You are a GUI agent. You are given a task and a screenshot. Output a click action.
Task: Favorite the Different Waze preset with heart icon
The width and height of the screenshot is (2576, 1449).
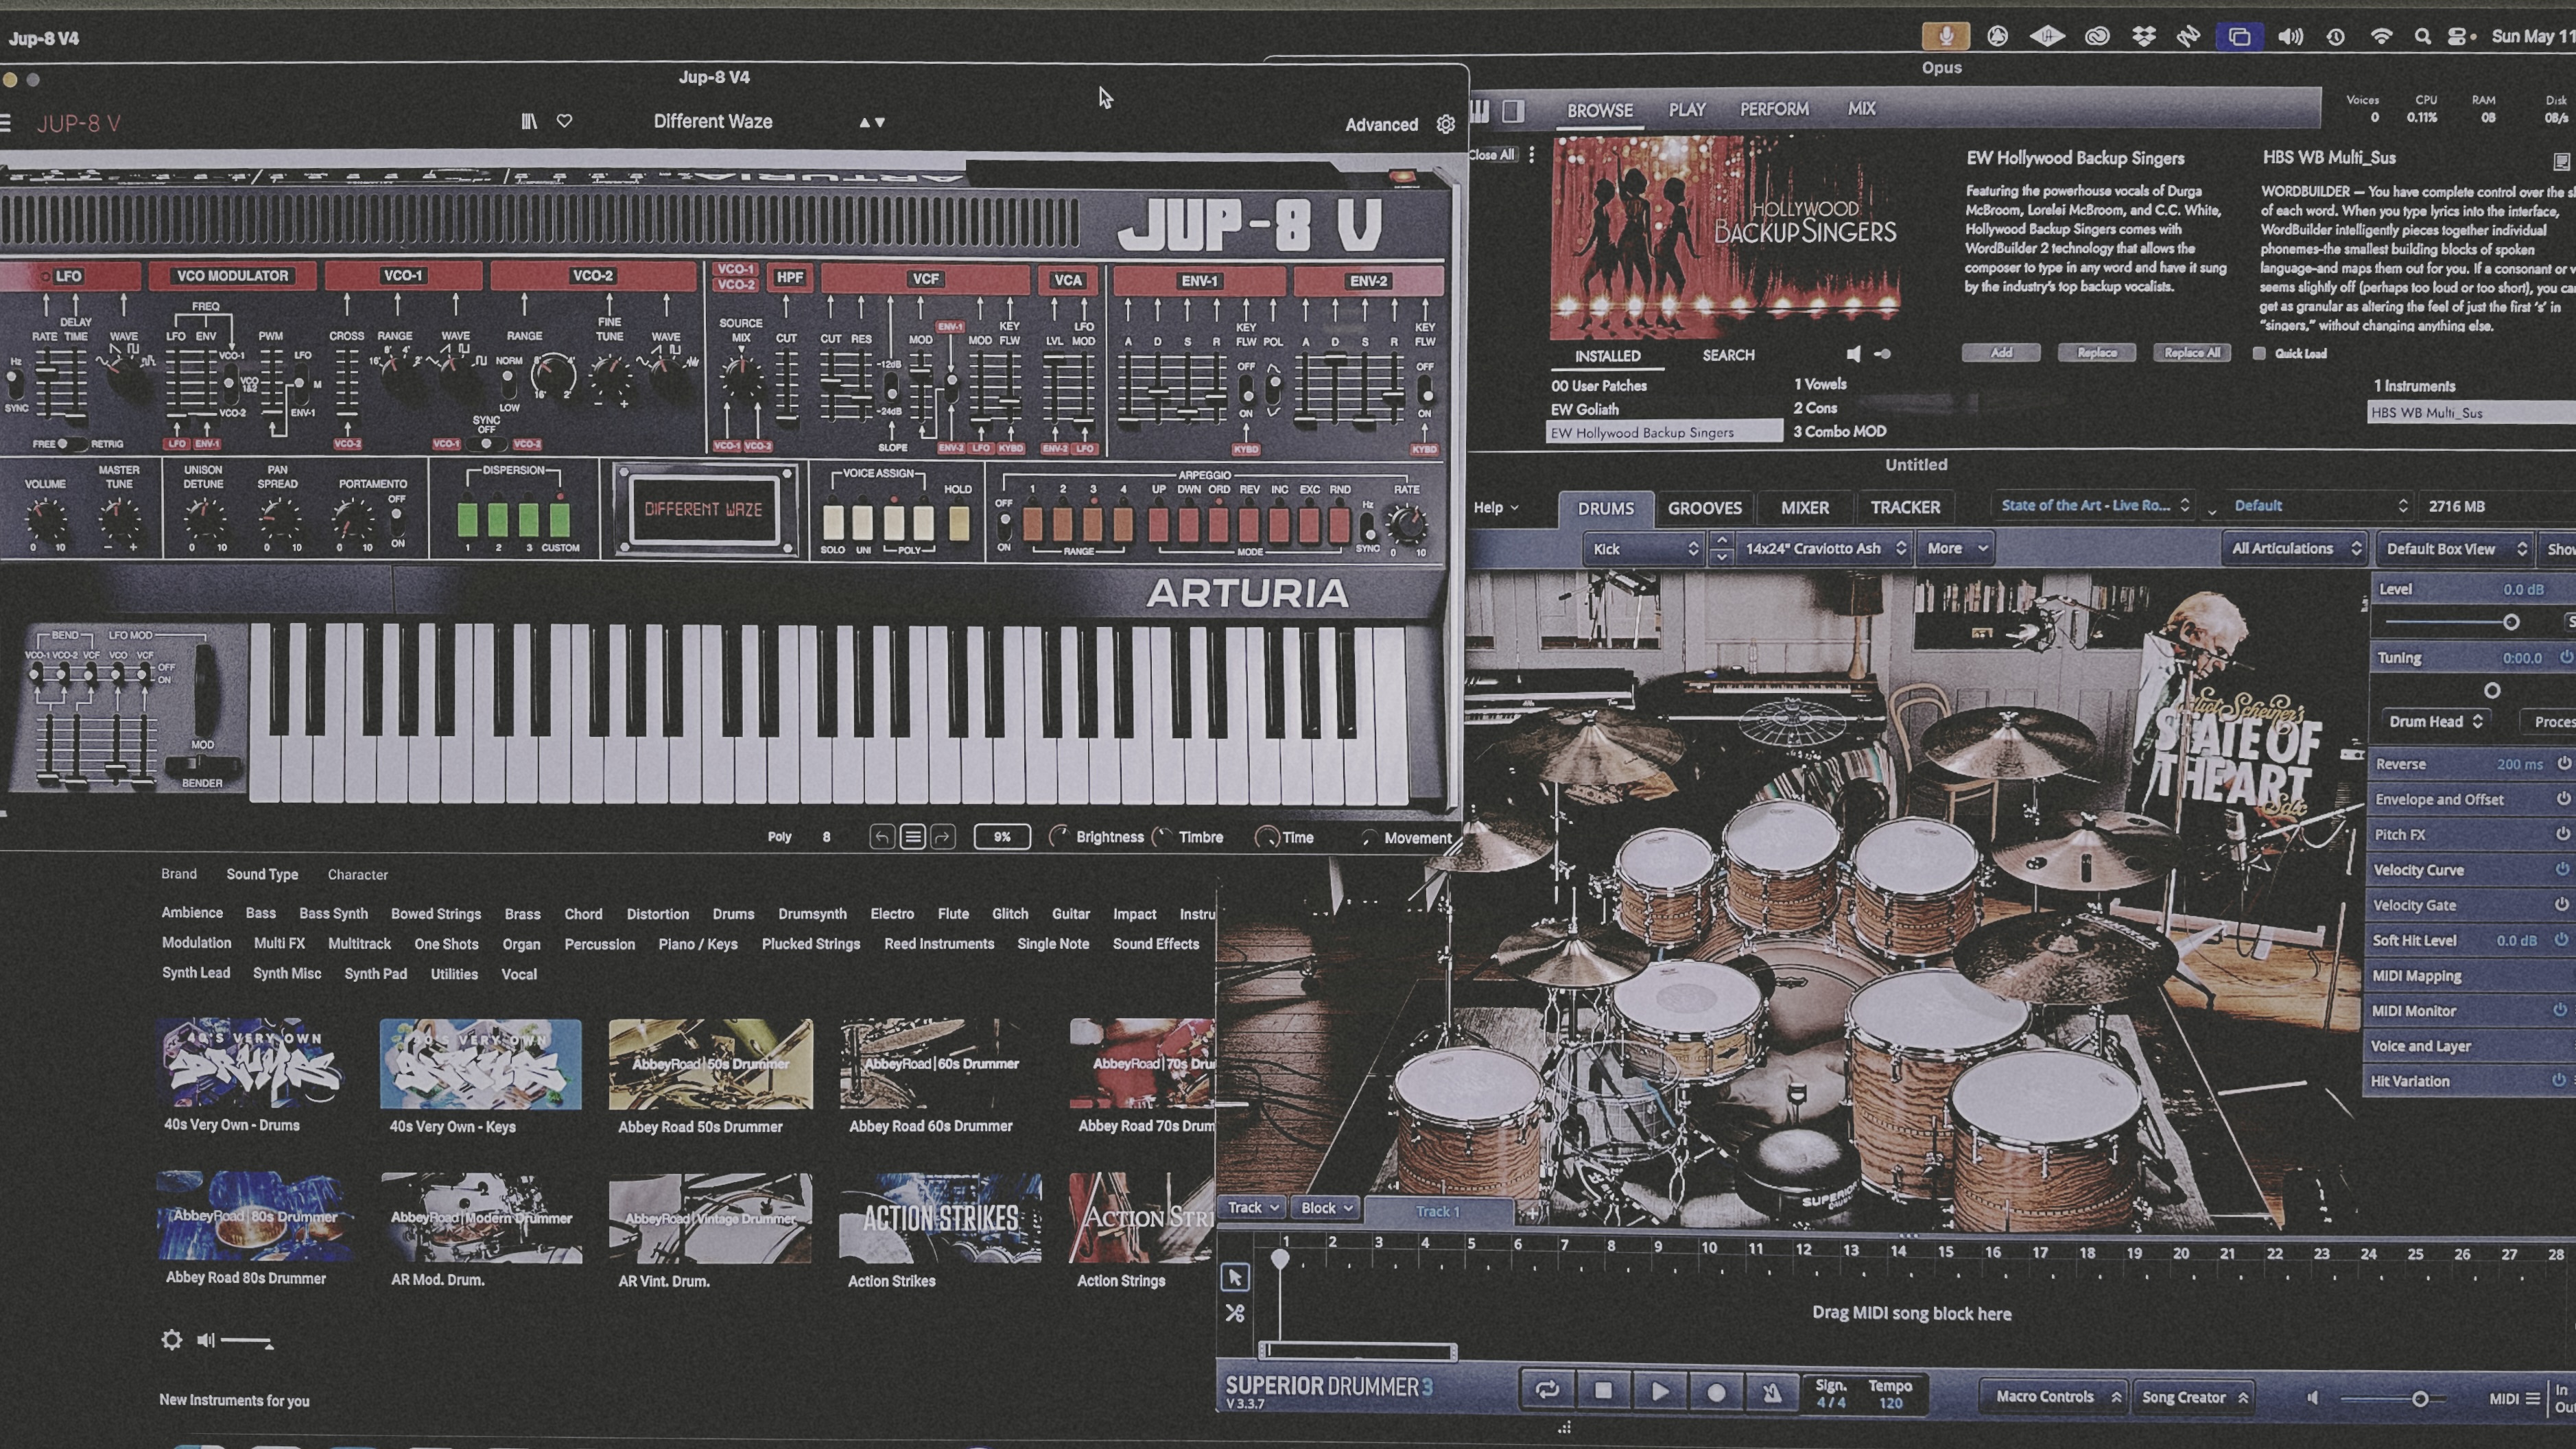pos(564,121)
